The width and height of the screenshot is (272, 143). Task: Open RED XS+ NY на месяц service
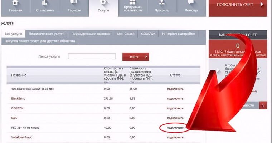point(25,128)
